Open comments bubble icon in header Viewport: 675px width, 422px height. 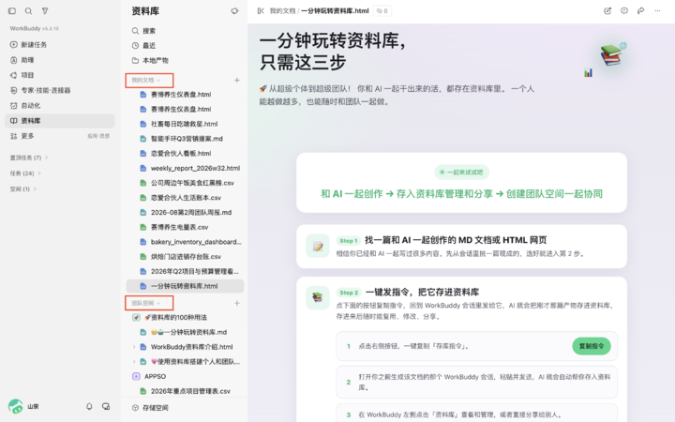(624, 11)
